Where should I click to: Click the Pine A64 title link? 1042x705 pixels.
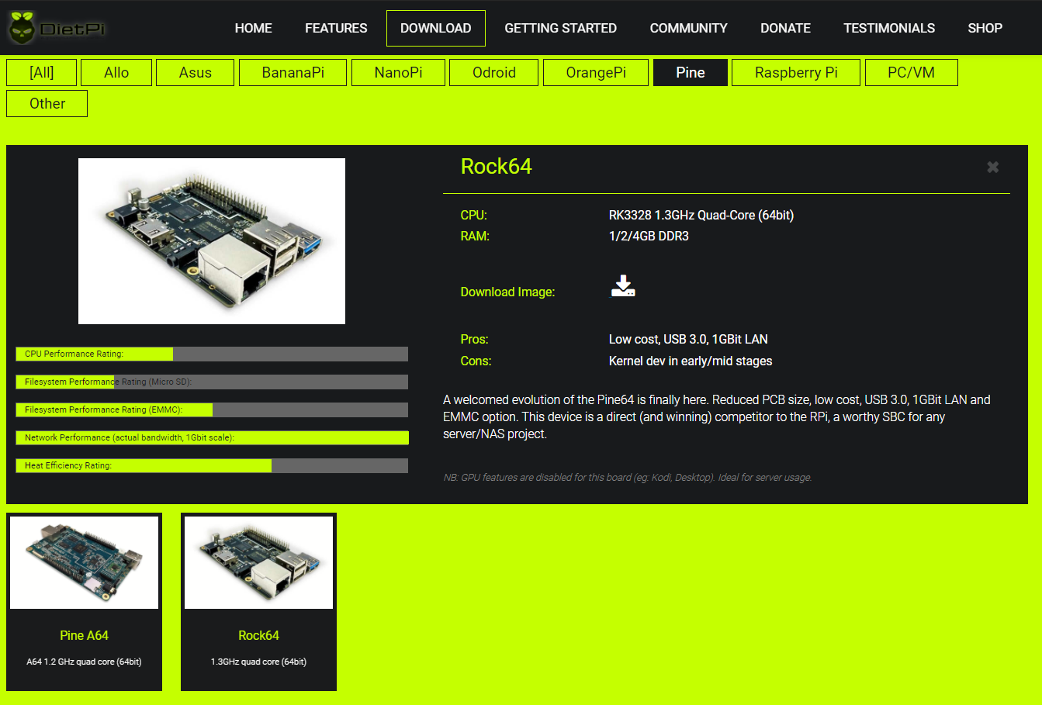click(x=84, y=635)
